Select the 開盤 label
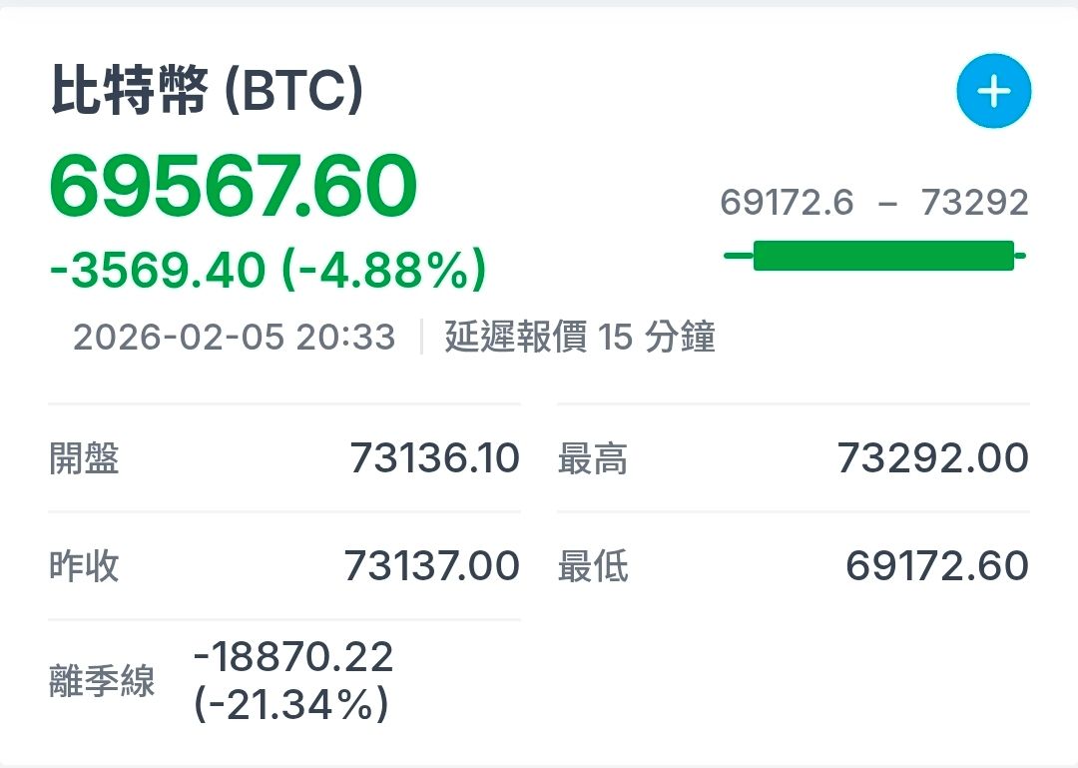The height and width of the screenshot is (768, 1078). [85, 458]
